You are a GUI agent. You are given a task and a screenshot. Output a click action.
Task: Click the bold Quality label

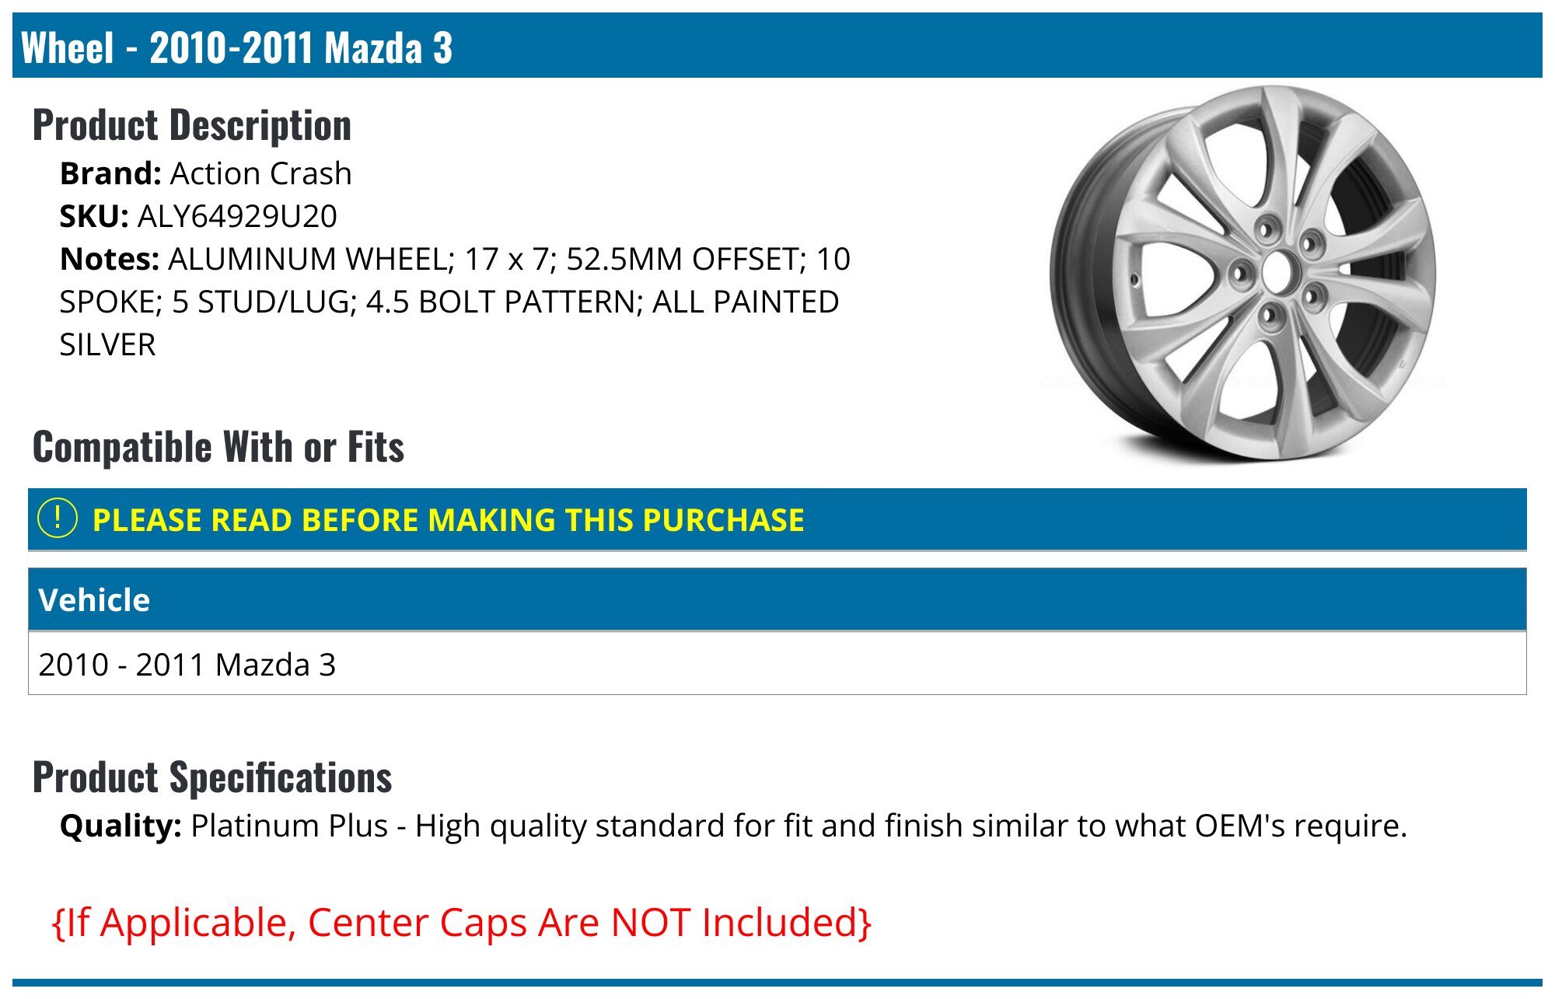121,826
